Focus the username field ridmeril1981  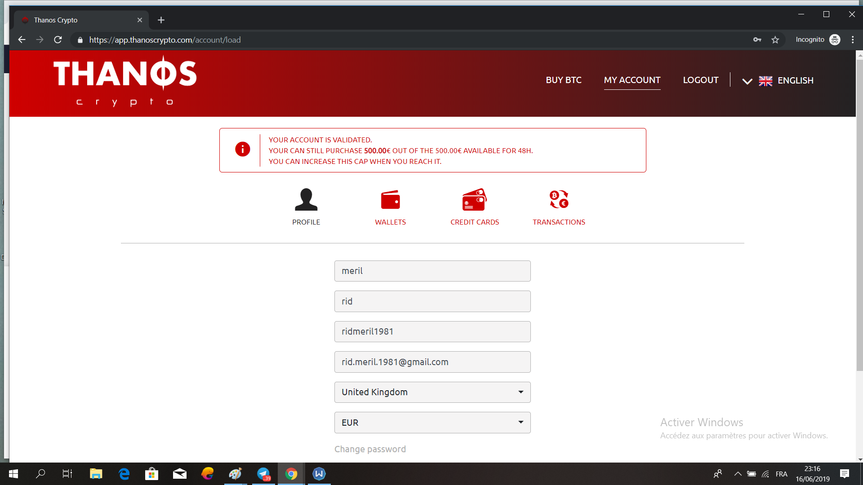(432, 331)
